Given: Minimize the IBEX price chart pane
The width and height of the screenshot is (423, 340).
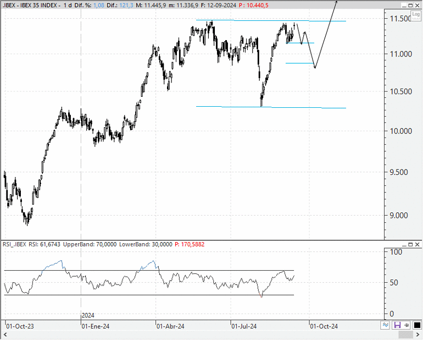Looking at the screenshot, I should coord(404,6).
